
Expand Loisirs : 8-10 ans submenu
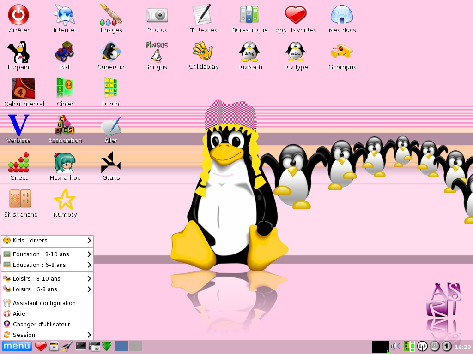[x=48, y=279]
